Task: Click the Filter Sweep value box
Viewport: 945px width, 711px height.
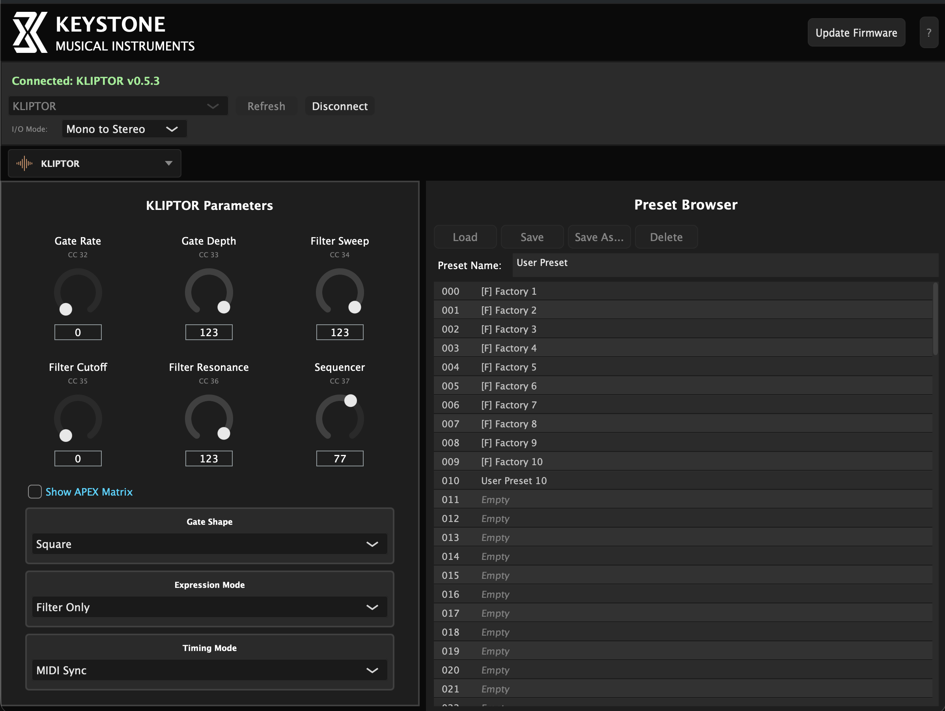Action: pyautogui.click(x=340, y=333)
